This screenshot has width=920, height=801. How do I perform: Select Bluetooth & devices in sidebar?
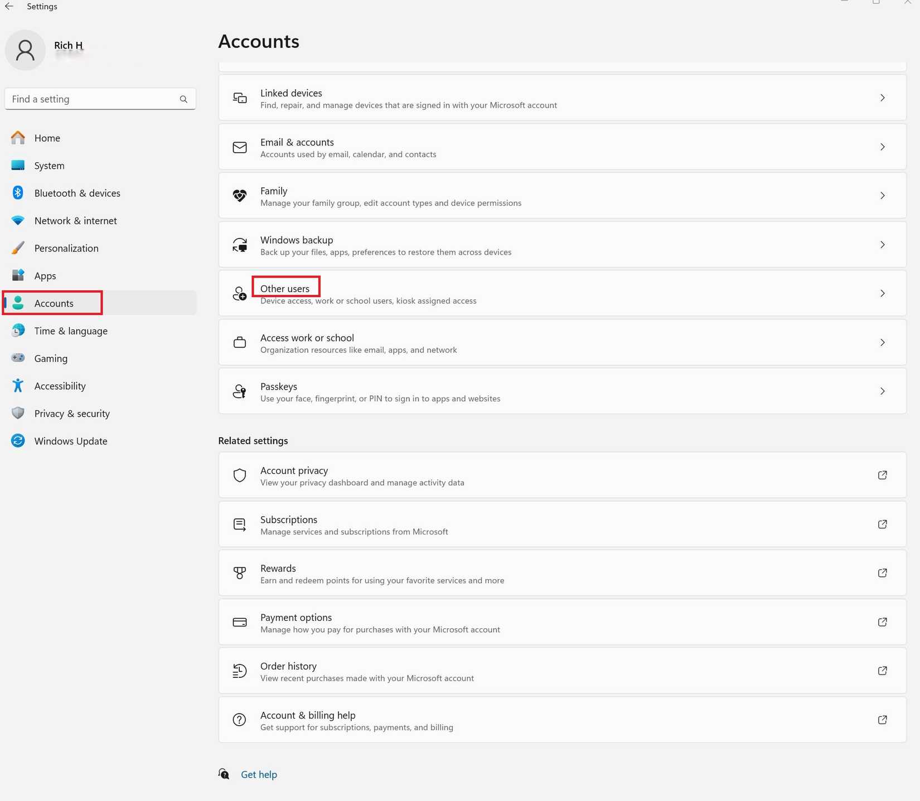[x=77, y=193]
